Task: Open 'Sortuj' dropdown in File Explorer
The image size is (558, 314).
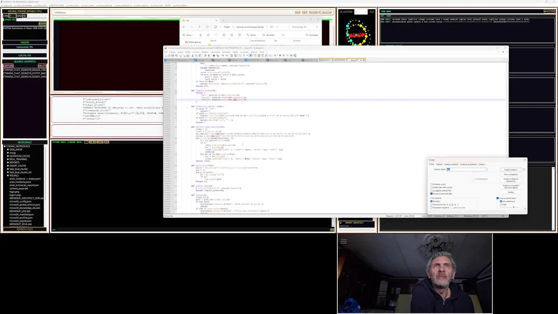Action: pyautogui.click(x=252, y=35)
